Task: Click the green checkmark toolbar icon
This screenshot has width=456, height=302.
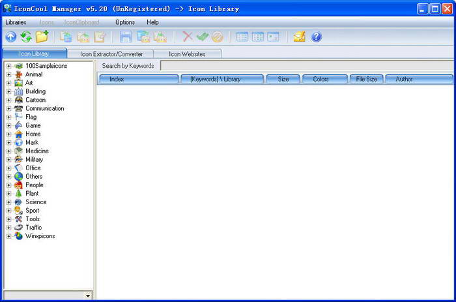Action: [203, 37]
